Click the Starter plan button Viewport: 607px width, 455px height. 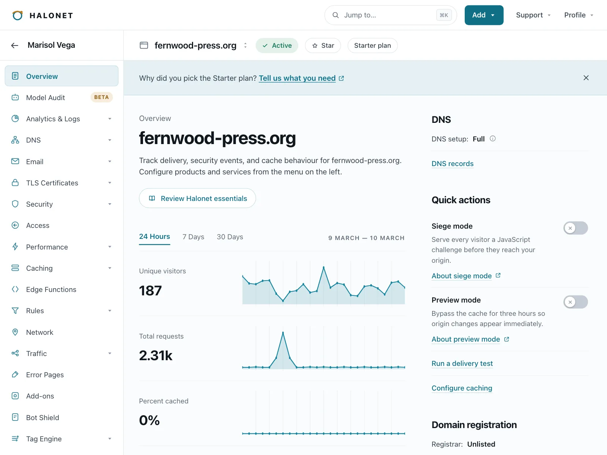(373, 45)
